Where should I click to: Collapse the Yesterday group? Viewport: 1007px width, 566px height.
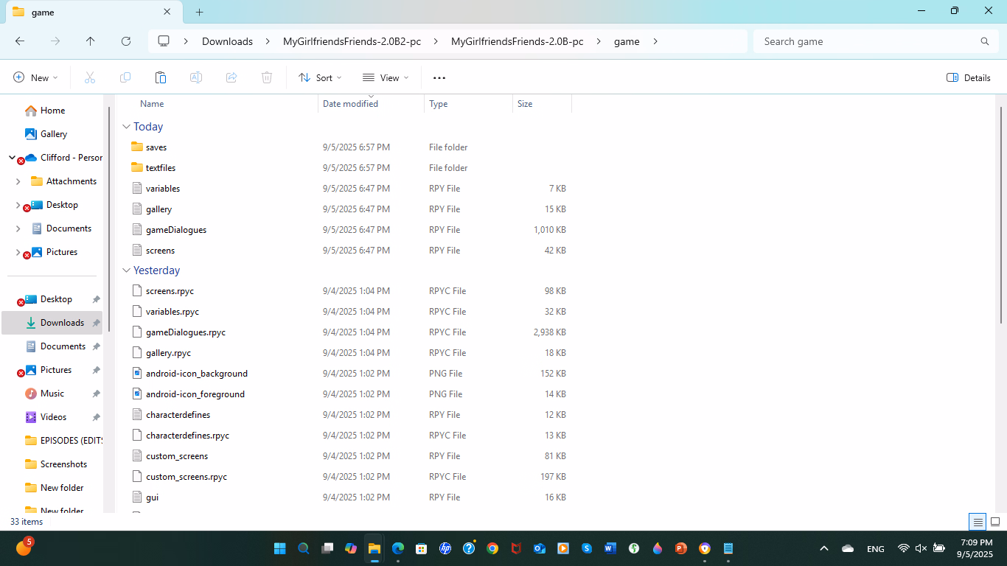click(127, 270)
